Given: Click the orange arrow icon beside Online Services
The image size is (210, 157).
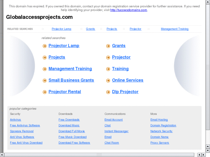Looking at the screenshot, I should point(108,81).
